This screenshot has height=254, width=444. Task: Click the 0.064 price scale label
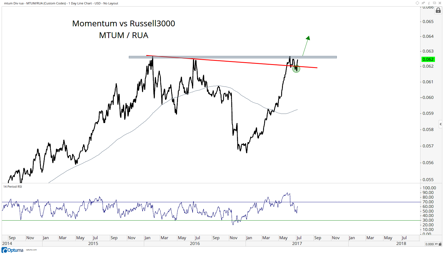tap(428, 36)
